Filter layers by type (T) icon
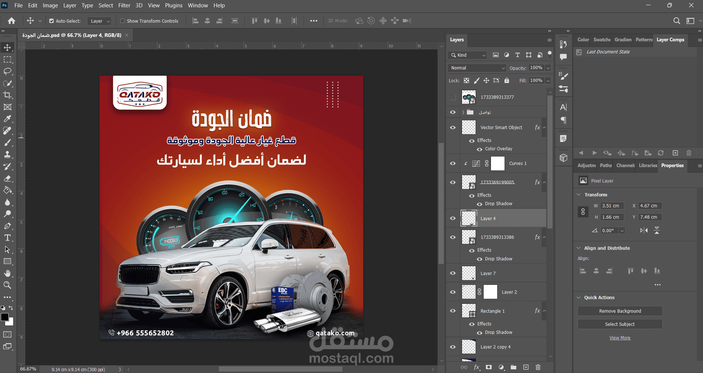The width and height of the screenshot is (703, 373). coord(517,55)
